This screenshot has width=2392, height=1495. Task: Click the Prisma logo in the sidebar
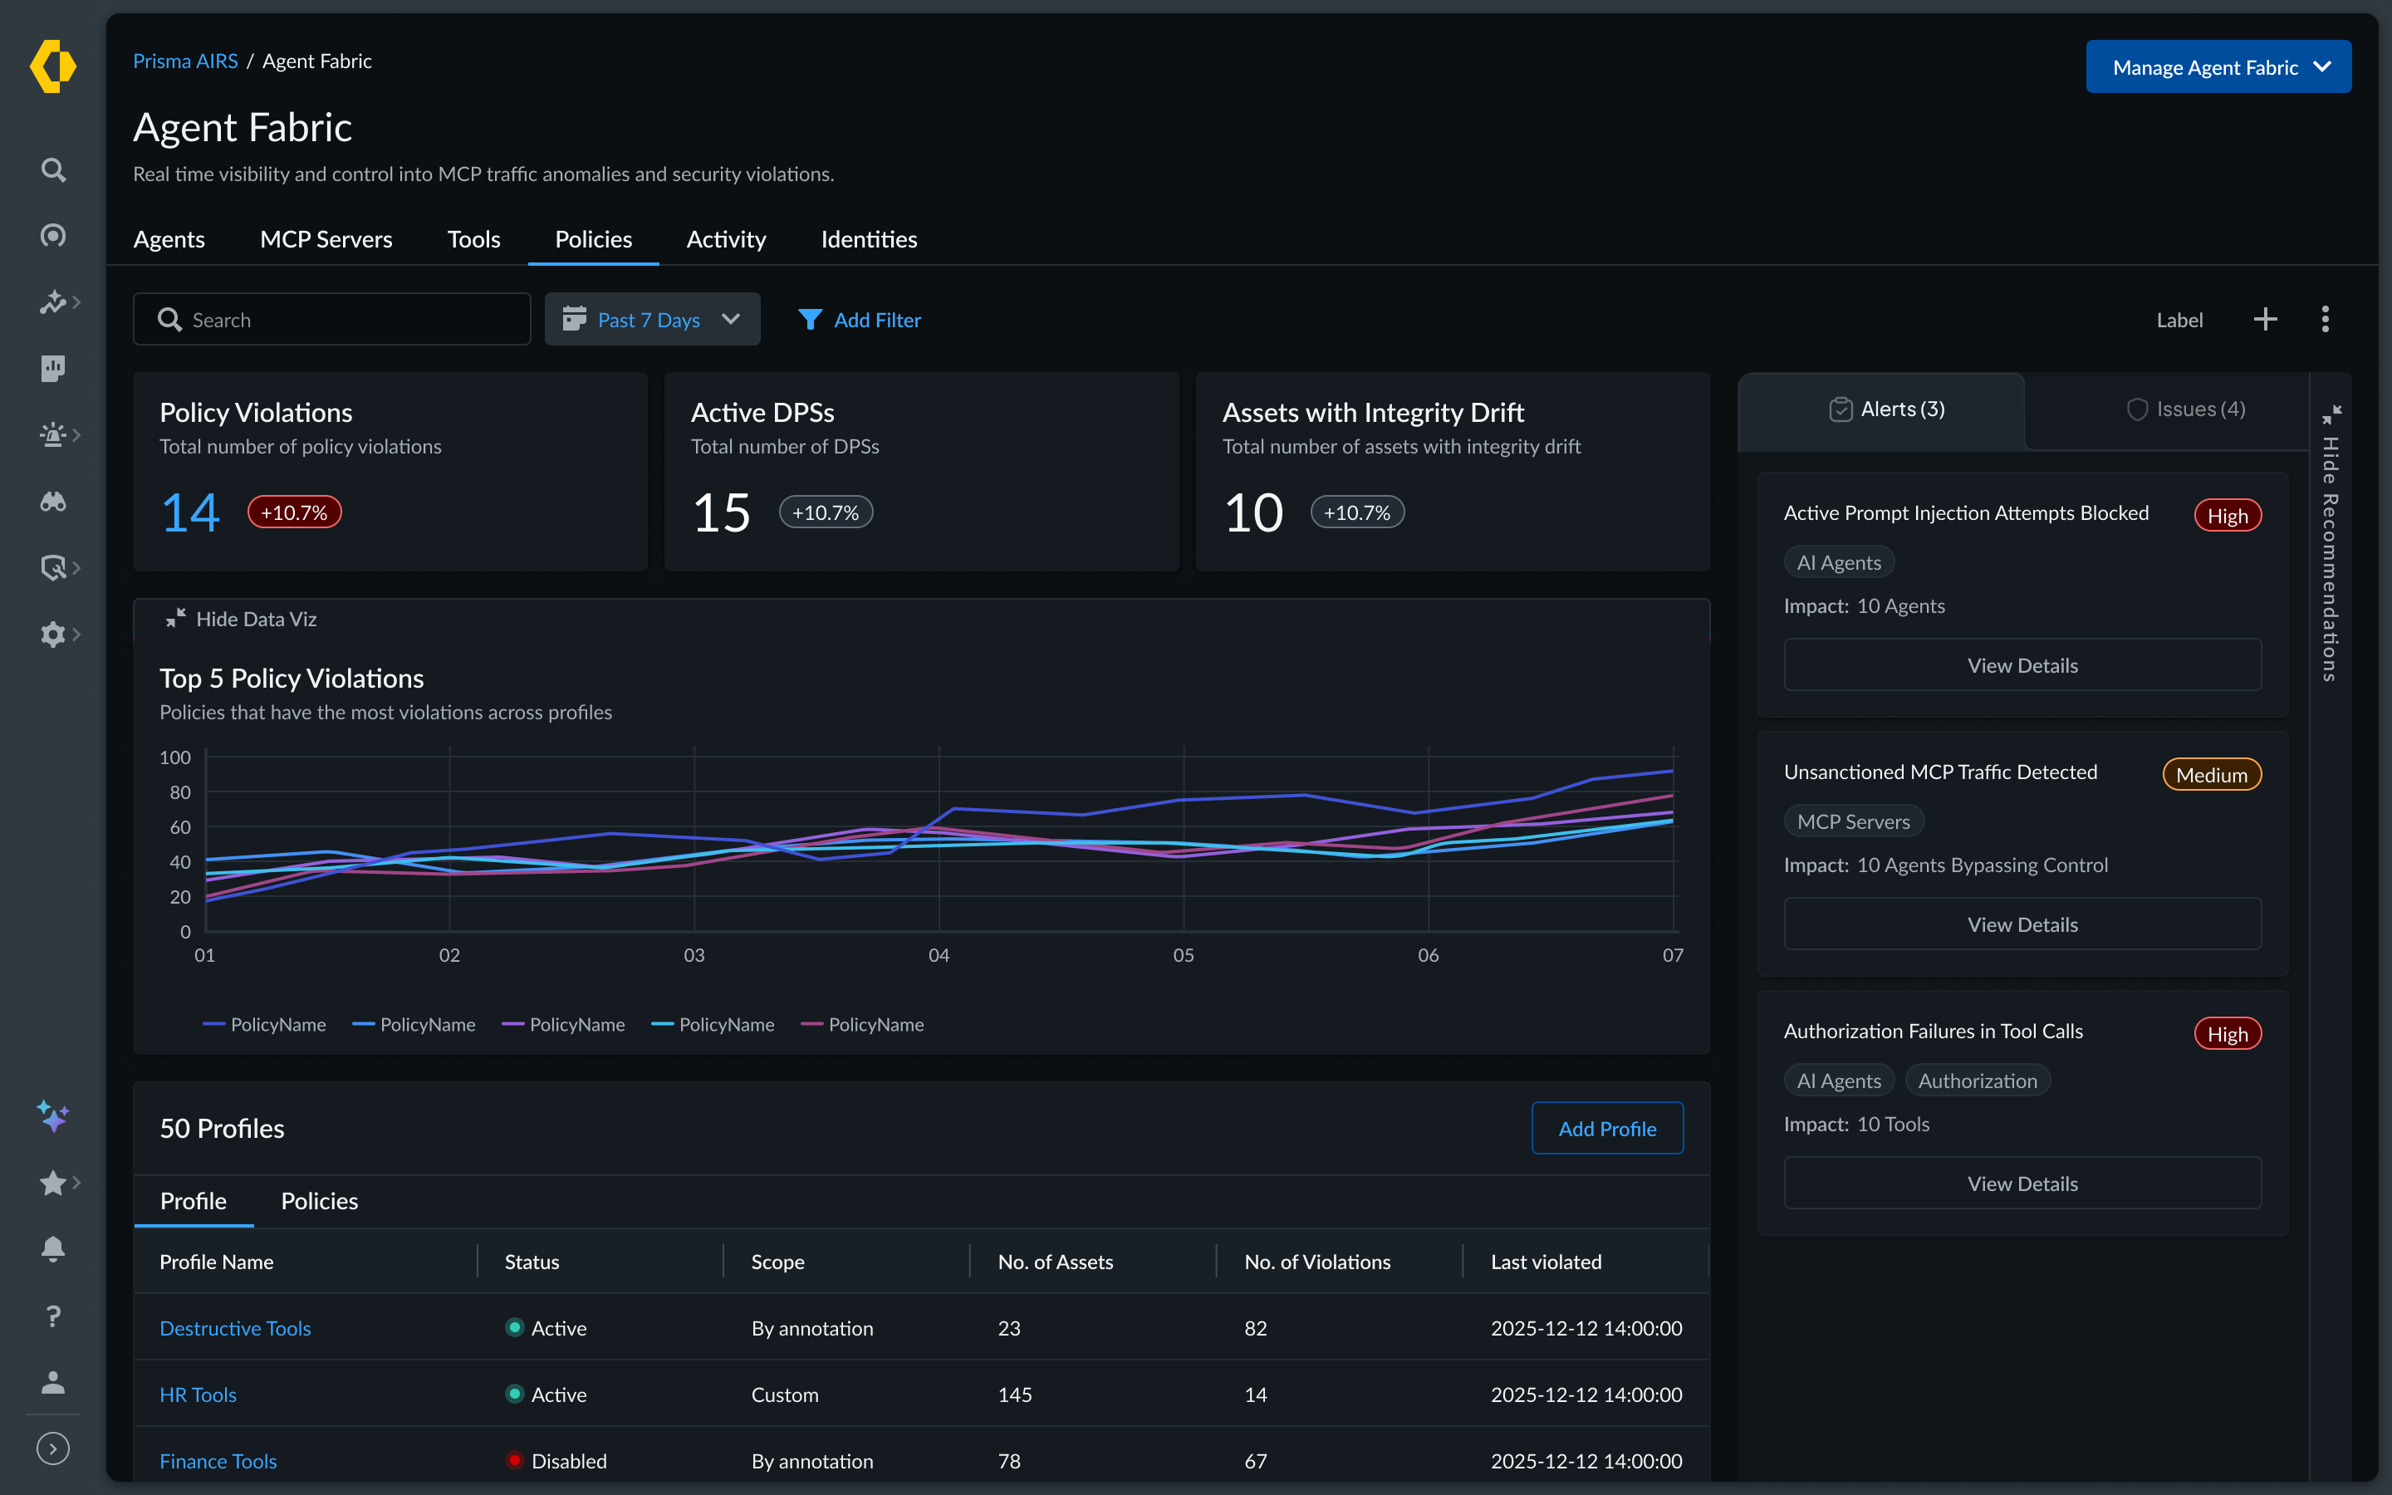pyautogui.click(x=53, y=66)
